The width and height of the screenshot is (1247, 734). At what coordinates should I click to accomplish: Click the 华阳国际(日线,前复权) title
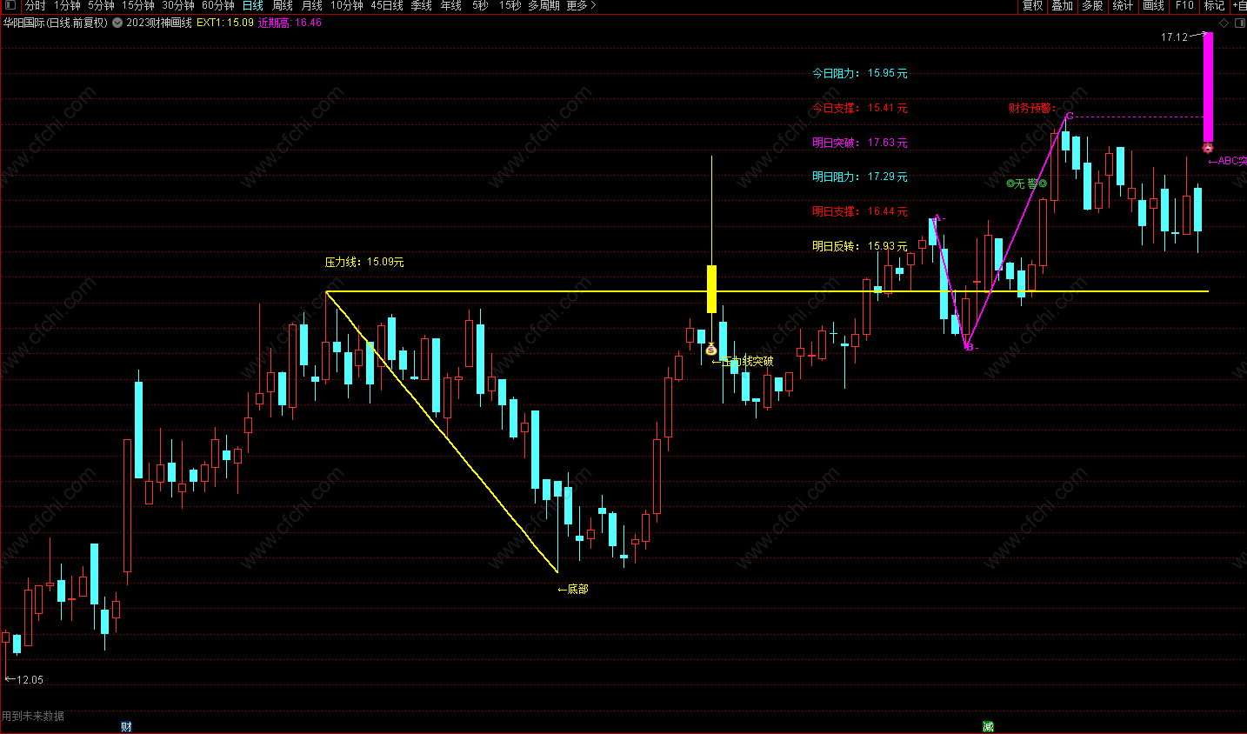click(56, 23)
